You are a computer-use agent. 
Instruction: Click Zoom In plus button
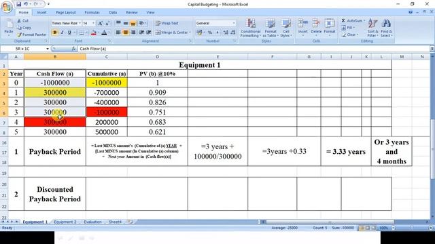pos(431,228)
